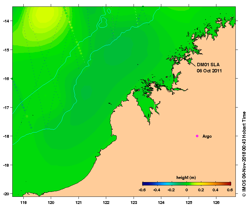Click the positive '0.6' colorbar label

(x=230, y=190)
